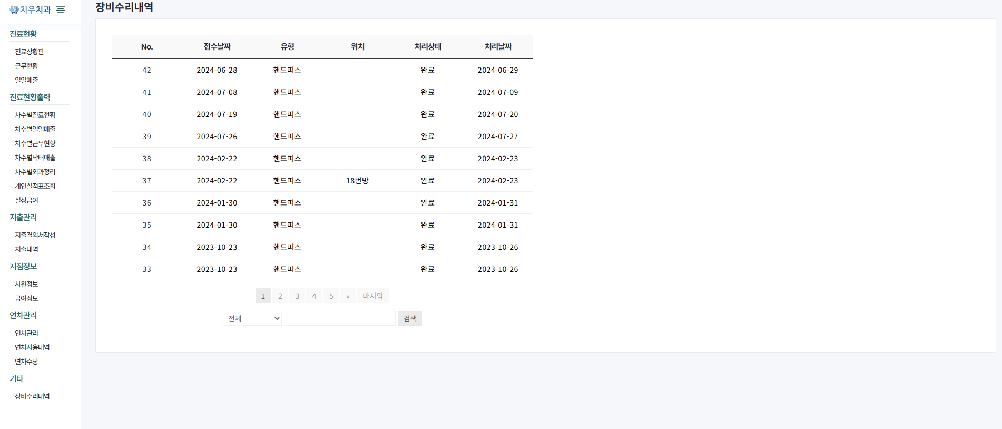Click the 치우치과 logo icon
The width and height of the screenshot is (1002, 429).
pyautogui.click(x=14, y=9)
